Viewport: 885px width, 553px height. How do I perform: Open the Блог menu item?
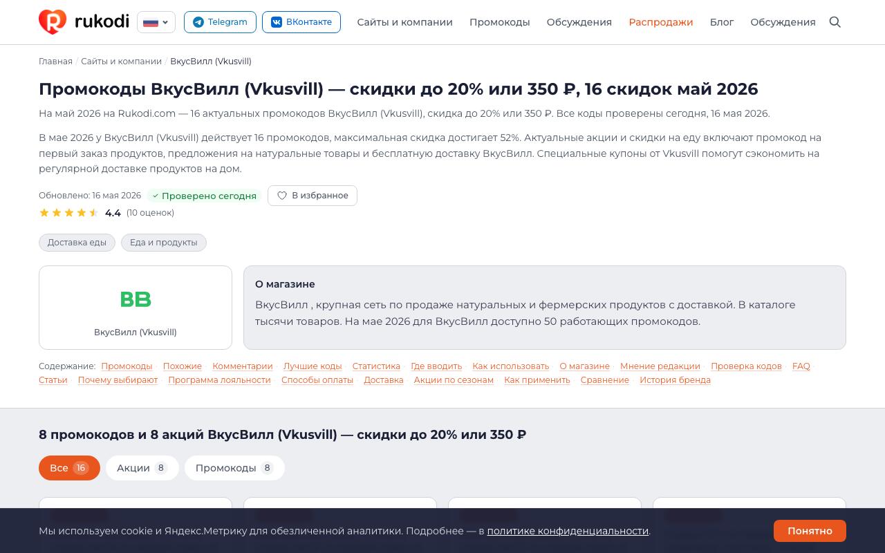[722, 22]
